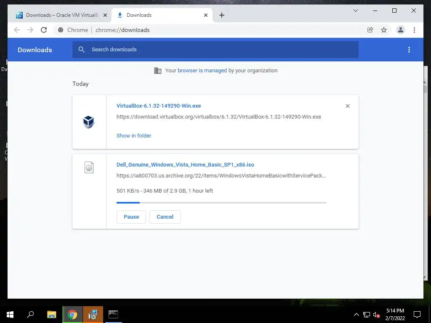Close the Downloads tab

point(205,15)
